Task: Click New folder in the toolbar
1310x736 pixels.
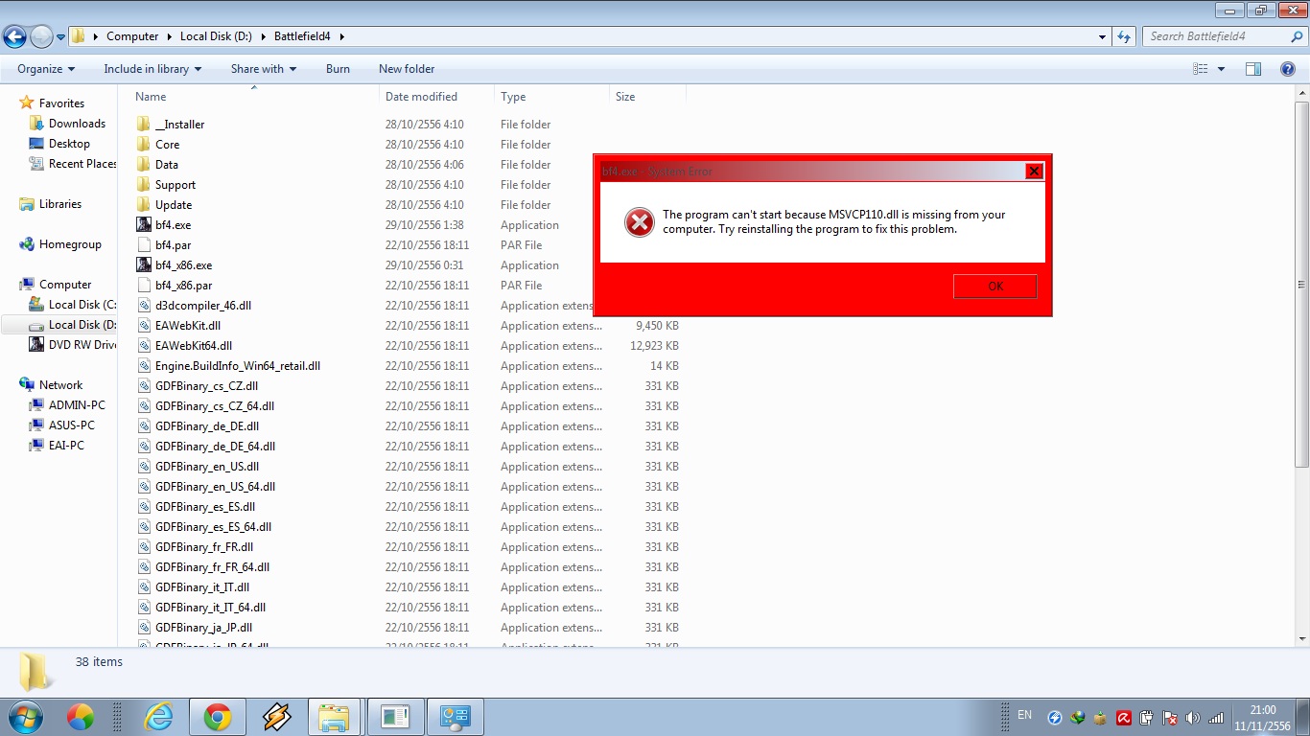Action: 407,69
